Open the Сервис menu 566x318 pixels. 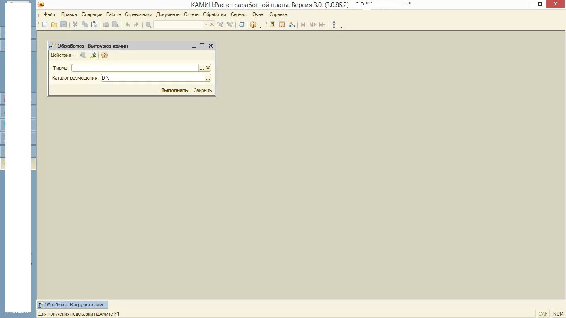pos(239,14)
